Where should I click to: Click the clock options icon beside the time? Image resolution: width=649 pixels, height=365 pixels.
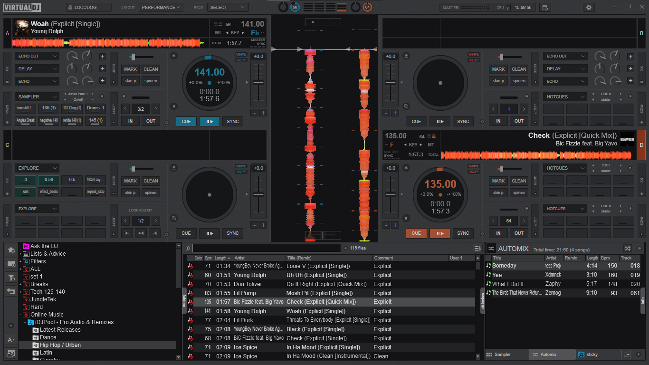(545, 7)
